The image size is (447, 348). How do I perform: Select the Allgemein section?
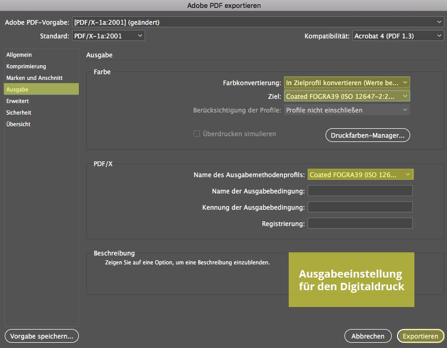(42, 55)
